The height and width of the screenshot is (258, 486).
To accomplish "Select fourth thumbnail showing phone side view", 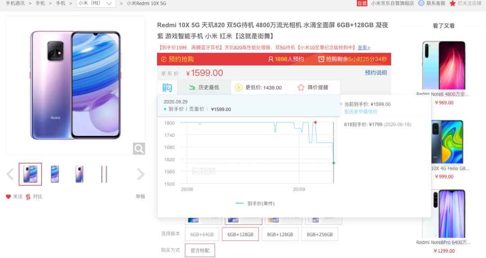I will coord(104,174).
